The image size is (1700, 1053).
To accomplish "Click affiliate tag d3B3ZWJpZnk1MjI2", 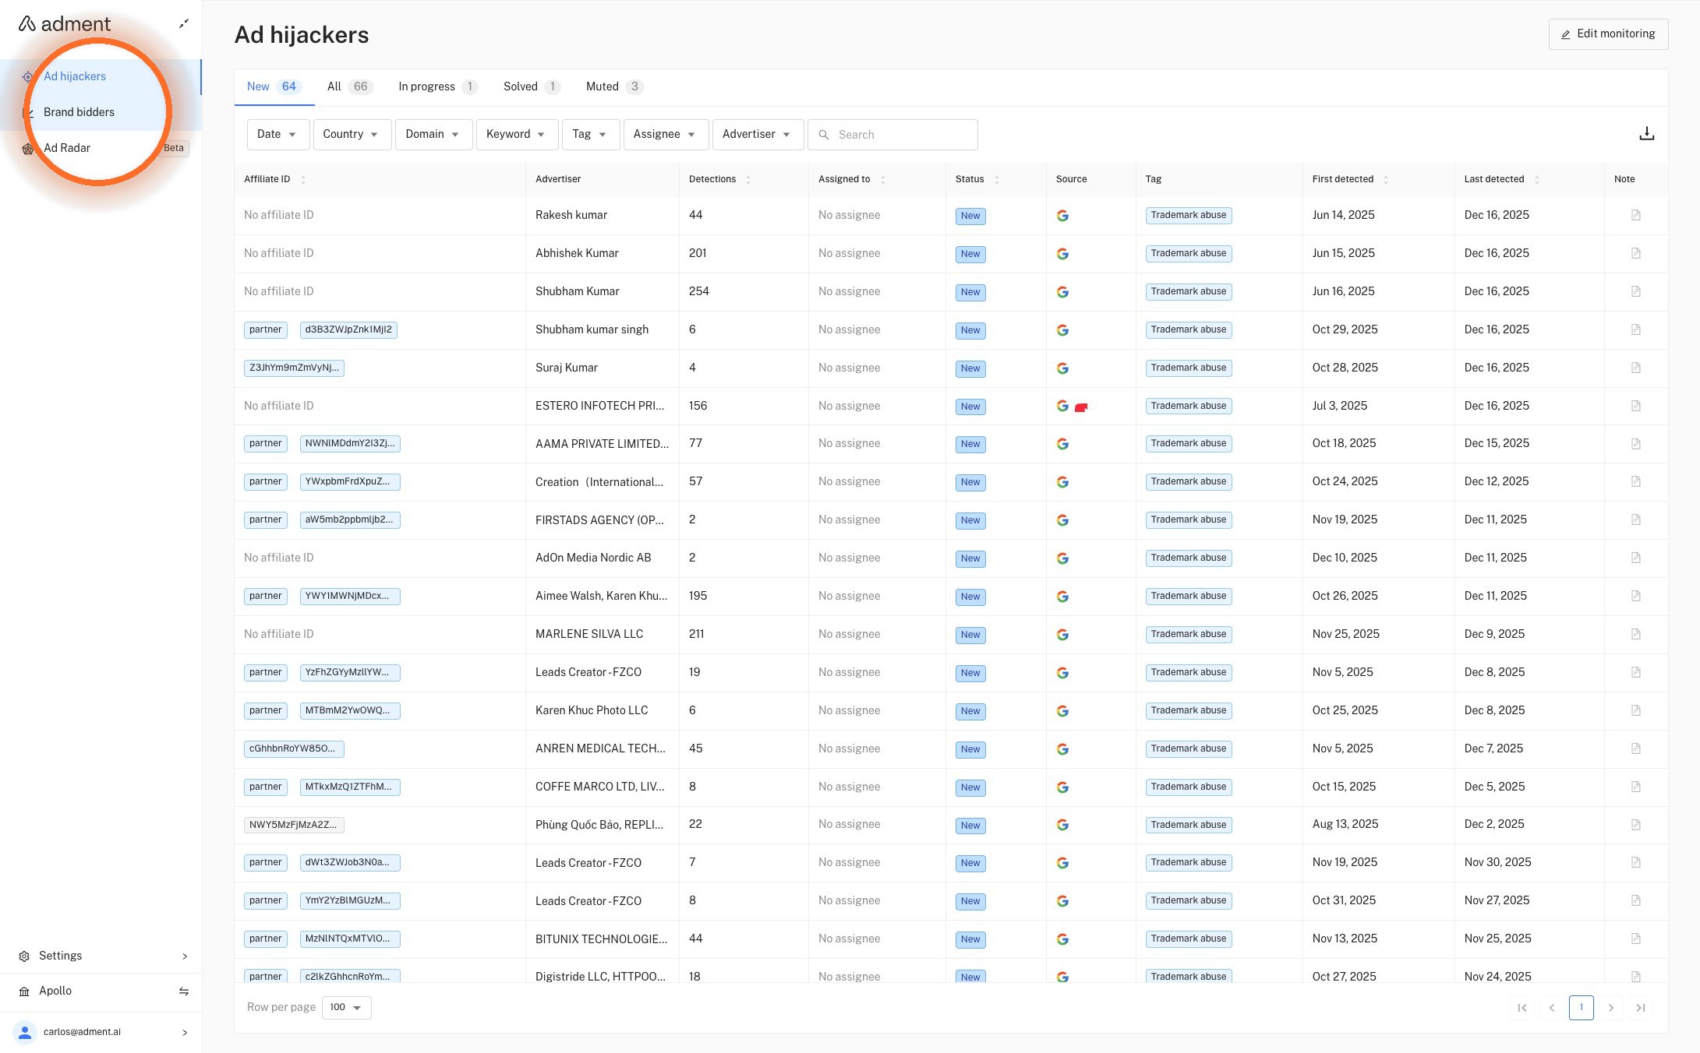I will point(348,330).
